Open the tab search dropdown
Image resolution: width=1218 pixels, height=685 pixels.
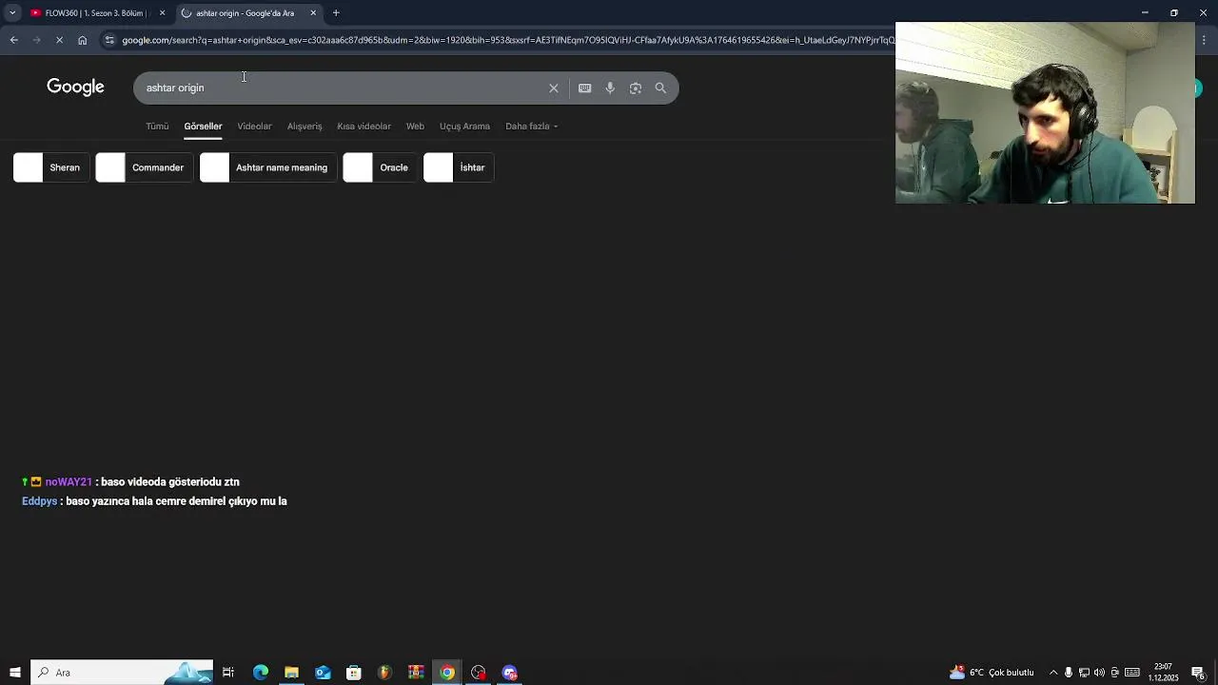12,13
